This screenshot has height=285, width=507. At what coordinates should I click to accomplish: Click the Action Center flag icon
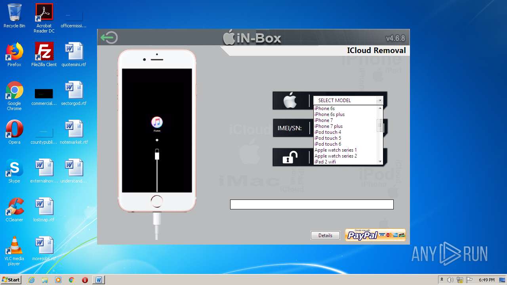point(469,280)
